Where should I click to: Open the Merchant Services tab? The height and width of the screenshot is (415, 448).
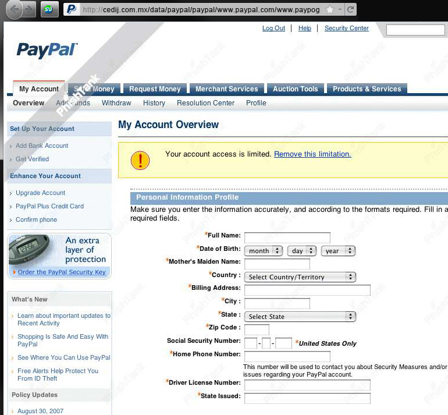point(226,88)
